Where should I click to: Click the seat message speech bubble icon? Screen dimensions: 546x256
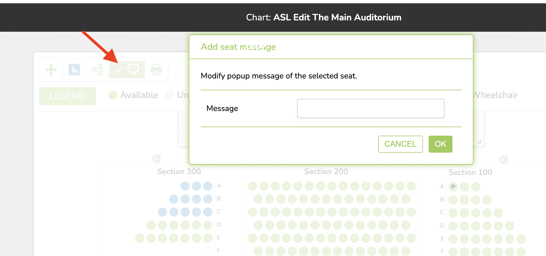coord(133,69)
